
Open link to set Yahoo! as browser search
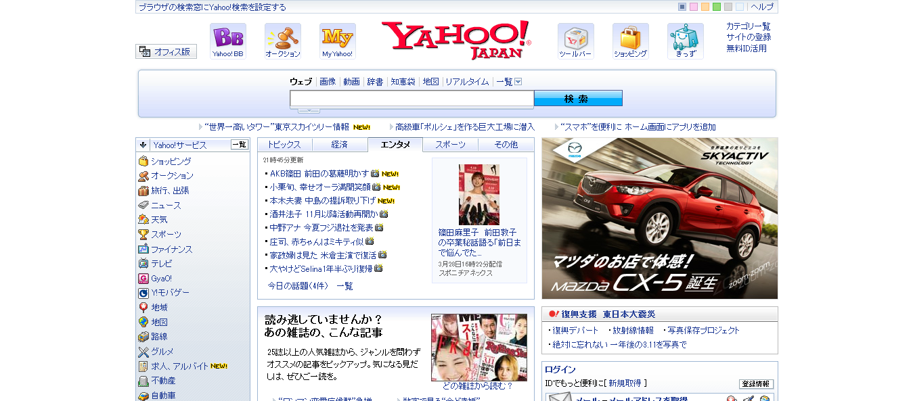click(x=213, y=7)
